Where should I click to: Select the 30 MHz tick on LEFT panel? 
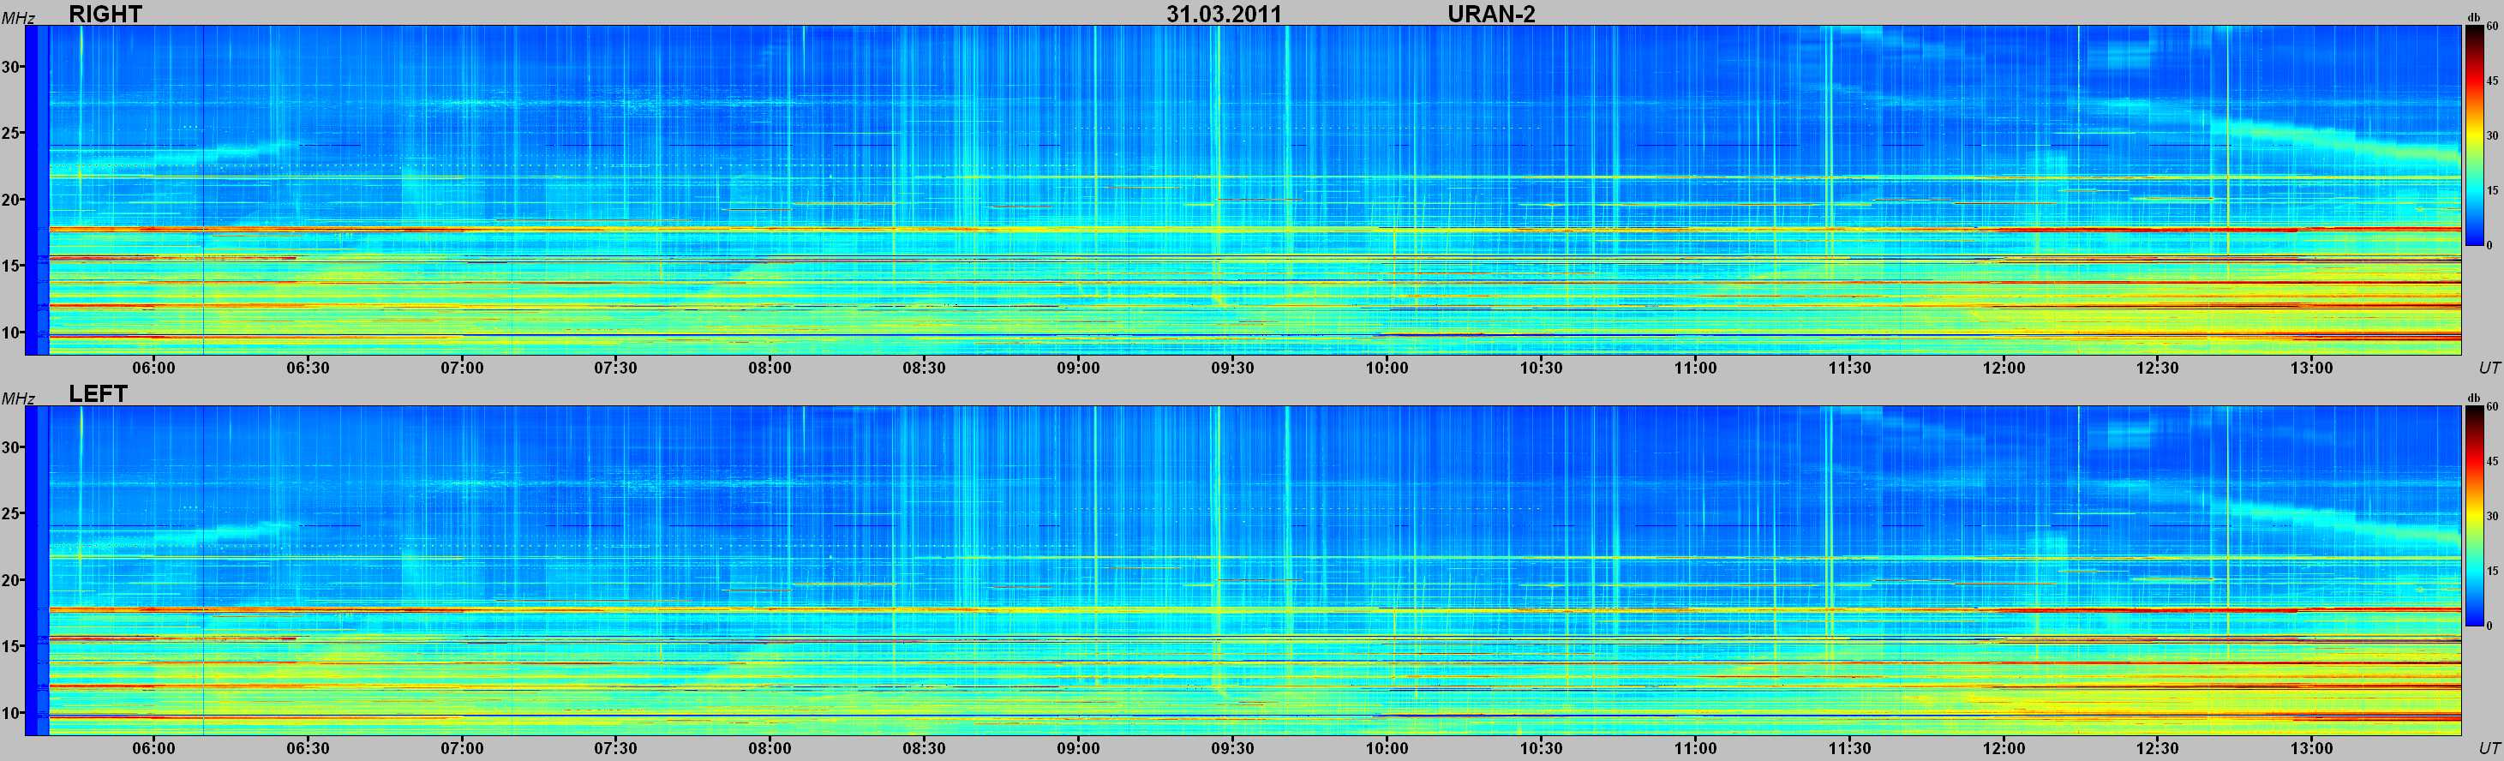[x=10, y=447]
